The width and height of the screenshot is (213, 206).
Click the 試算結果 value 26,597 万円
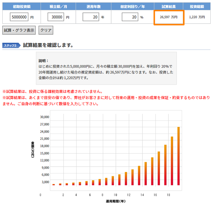[x=169, y=17]
